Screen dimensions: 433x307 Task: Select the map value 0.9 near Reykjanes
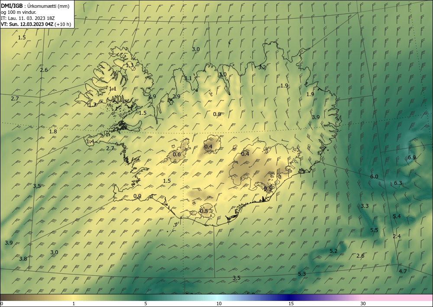[137, 196]
